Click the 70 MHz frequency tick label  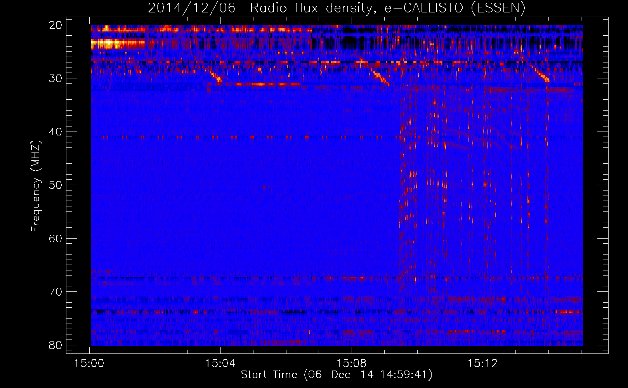(x=56, y=292)
